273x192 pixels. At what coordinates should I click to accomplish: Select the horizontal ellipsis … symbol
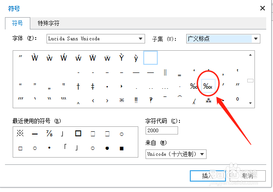pos(165,88)
